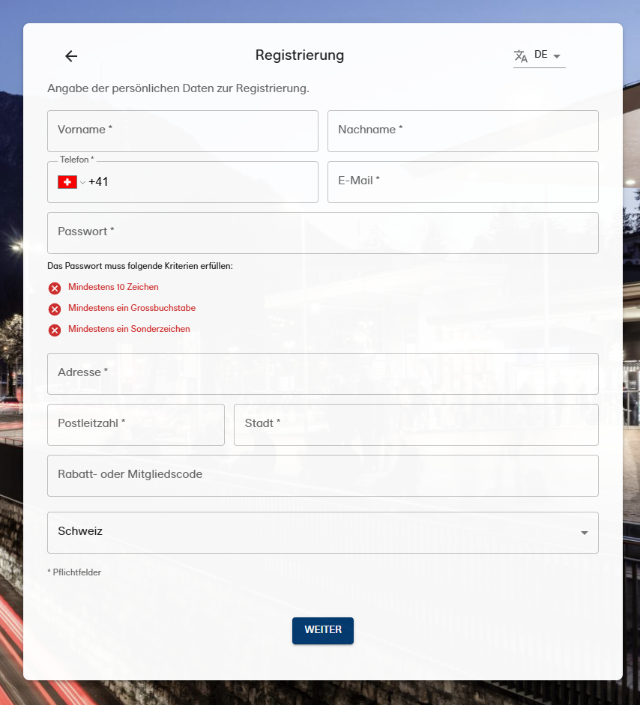Focus the Vorname input field
The height and width of the screenshot is (705, 640).
183,131
